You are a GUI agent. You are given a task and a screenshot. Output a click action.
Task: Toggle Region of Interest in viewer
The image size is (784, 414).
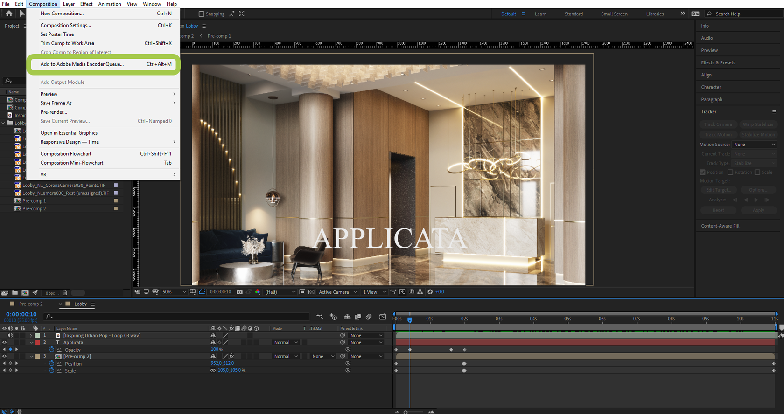click(x=302, y=292)
